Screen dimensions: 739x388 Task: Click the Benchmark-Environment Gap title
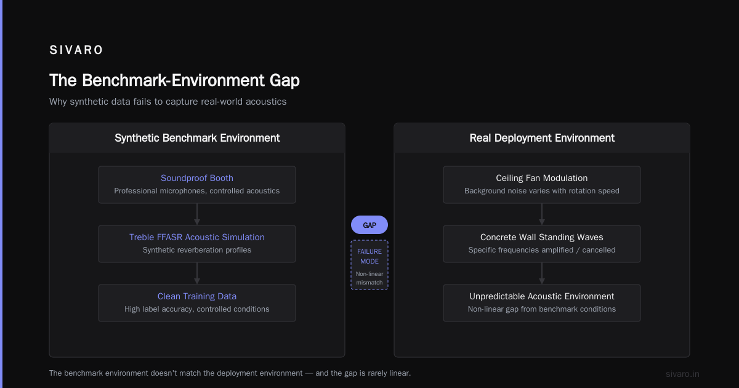pyautogui.click(x=174, y=81)
